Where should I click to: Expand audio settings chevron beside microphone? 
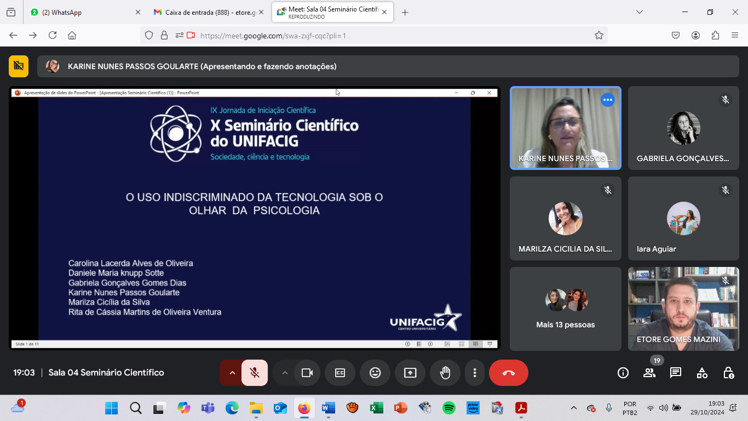pos(232,373)
